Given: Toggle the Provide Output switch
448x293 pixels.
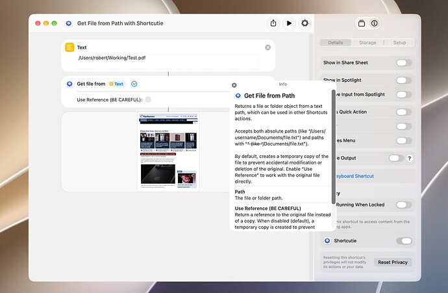Looking at the screenshot, I should click(x=396, y=158).
